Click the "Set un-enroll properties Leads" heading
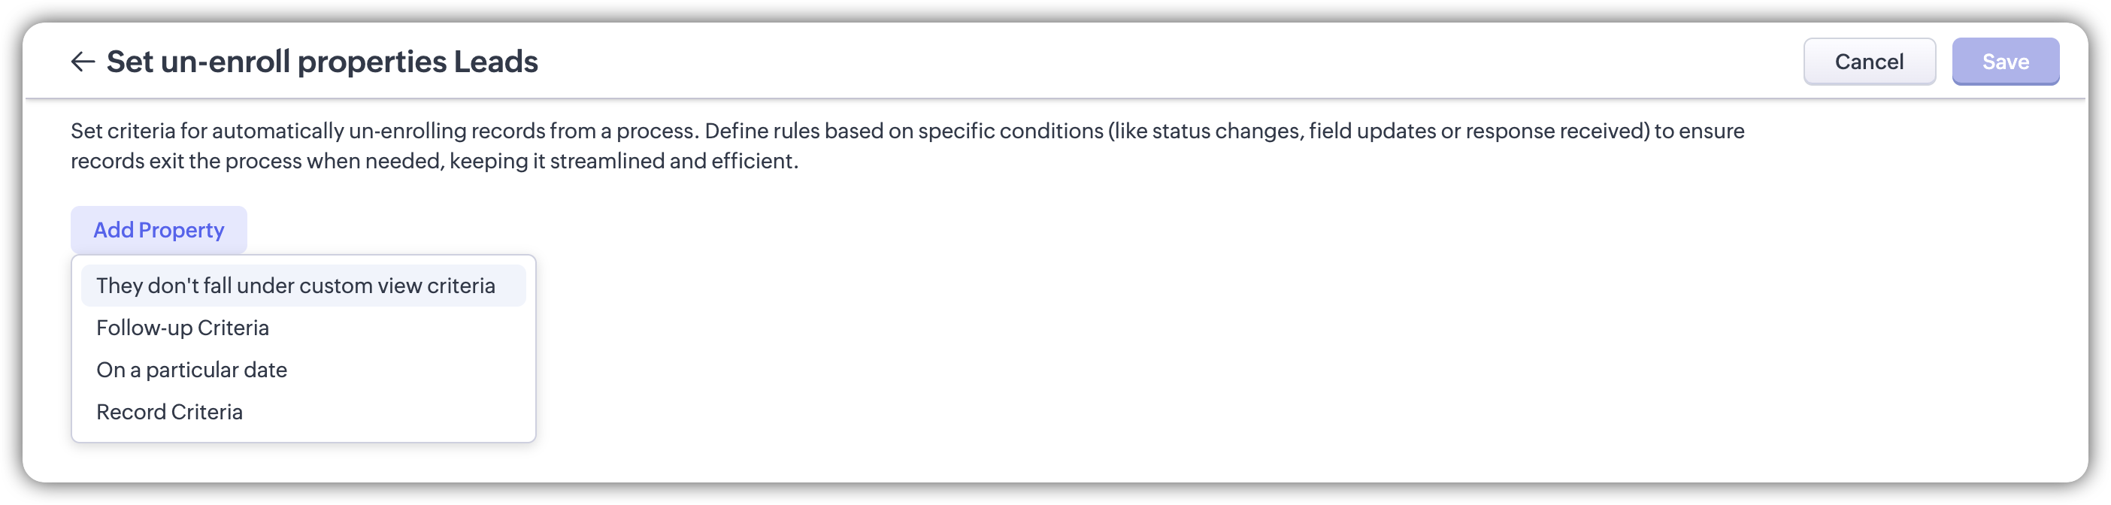Viewport: 2111px width, 505px height. 322,62
